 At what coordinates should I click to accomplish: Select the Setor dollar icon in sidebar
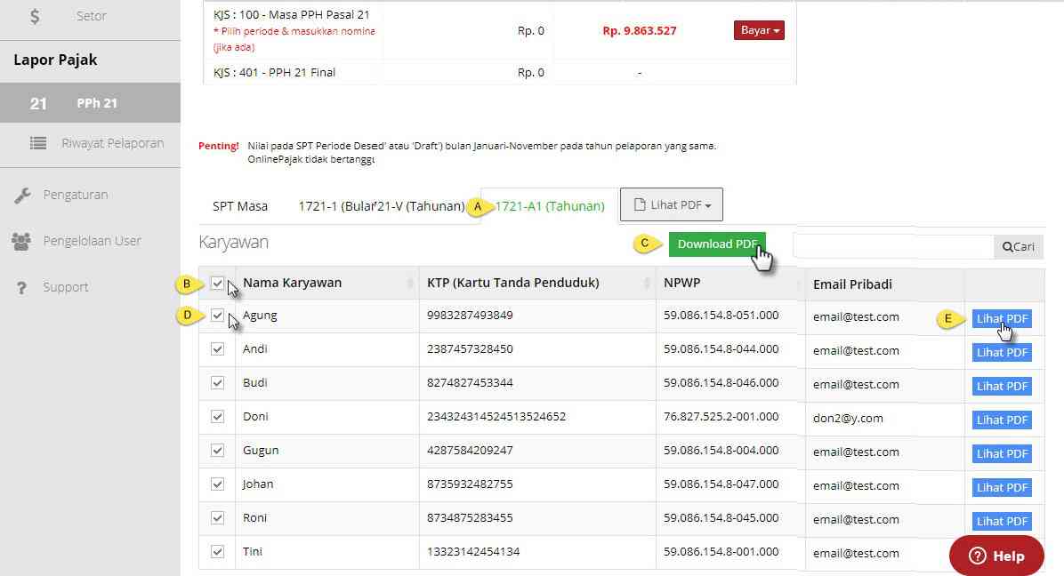[x=36, y=15]
